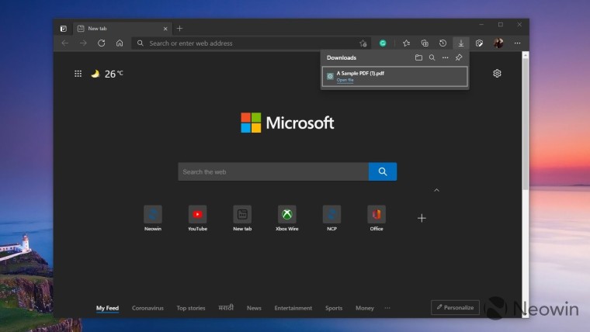This screenshot has width=590, height=332.
Task: Open a new tab with plus button
Action: [x=179, y=28]
